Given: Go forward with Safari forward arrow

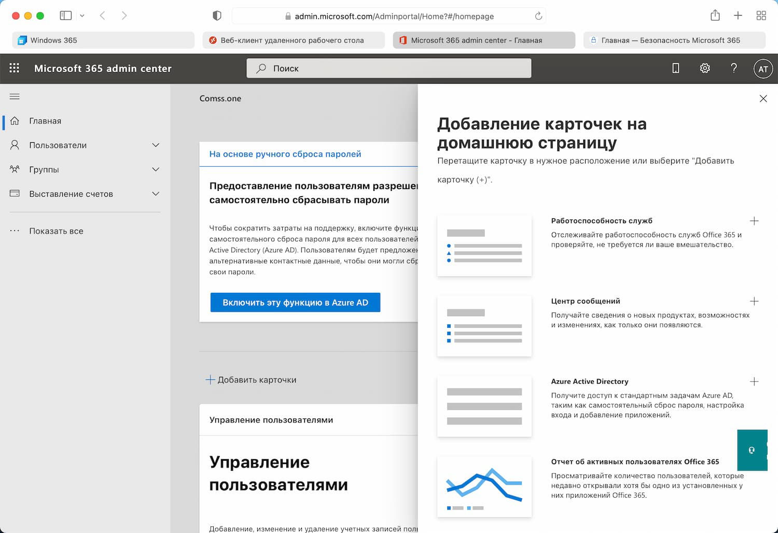Looking at the screenshot, I should click(x=124, y=16).
